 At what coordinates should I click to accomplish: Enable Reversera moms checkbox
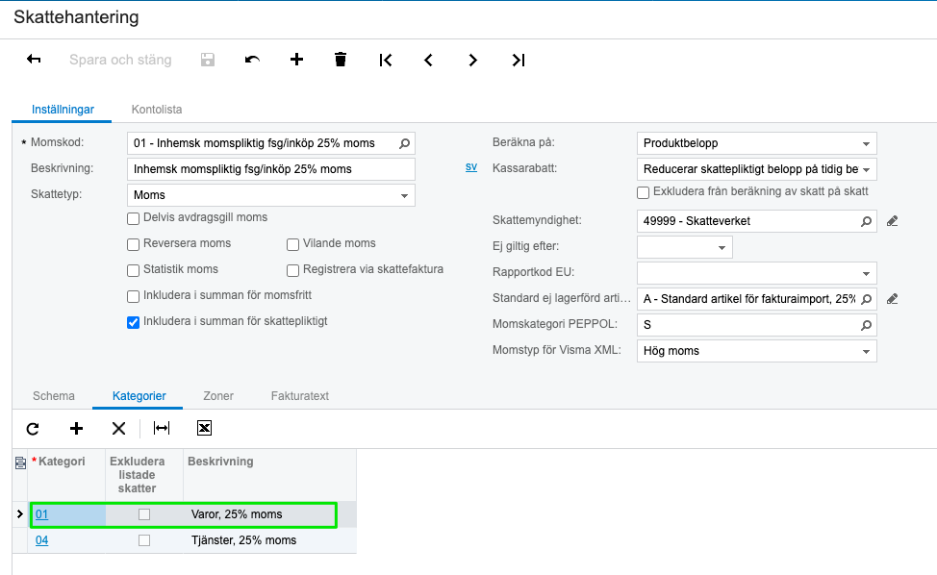(x=134, y=244)
